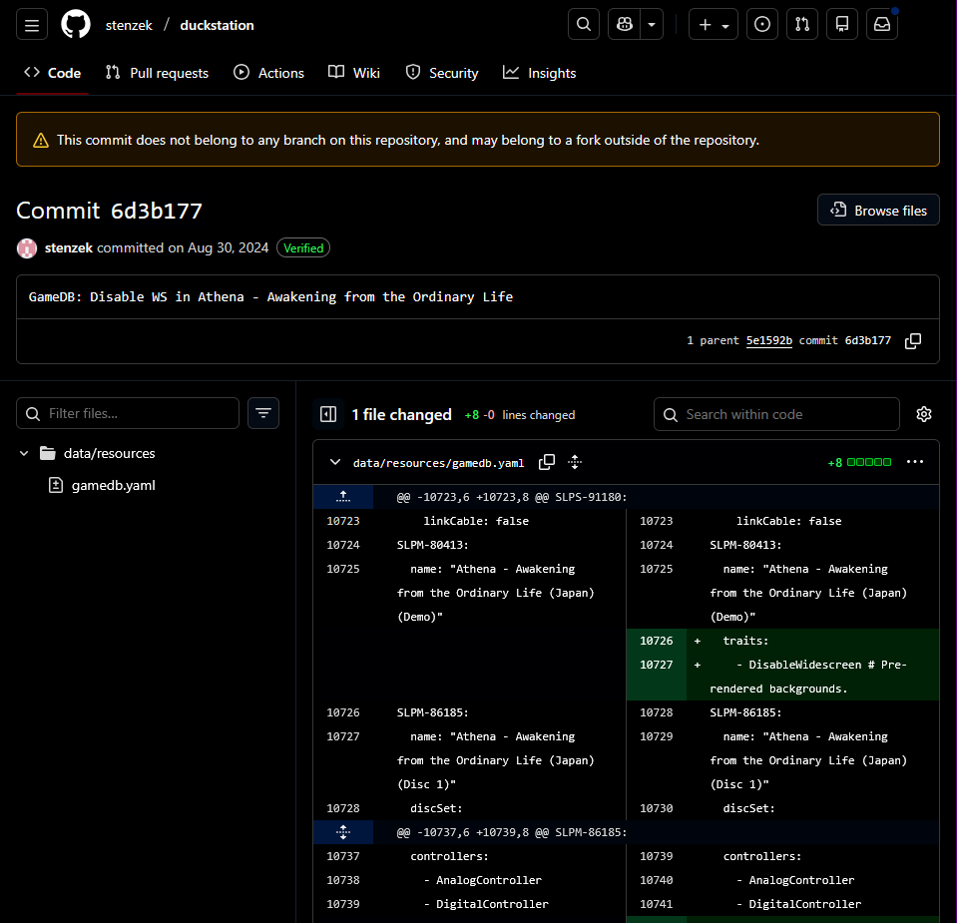
Task: Expand all lines in gamedb.yaml
Action: click(575, 462)
